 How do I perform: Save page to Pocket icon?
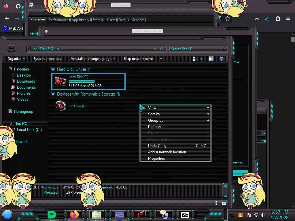(257, 18)
